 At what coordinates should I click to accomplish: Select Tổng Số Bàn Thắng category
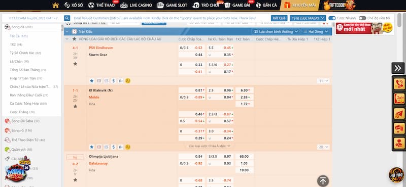click(x=28, y=70)
